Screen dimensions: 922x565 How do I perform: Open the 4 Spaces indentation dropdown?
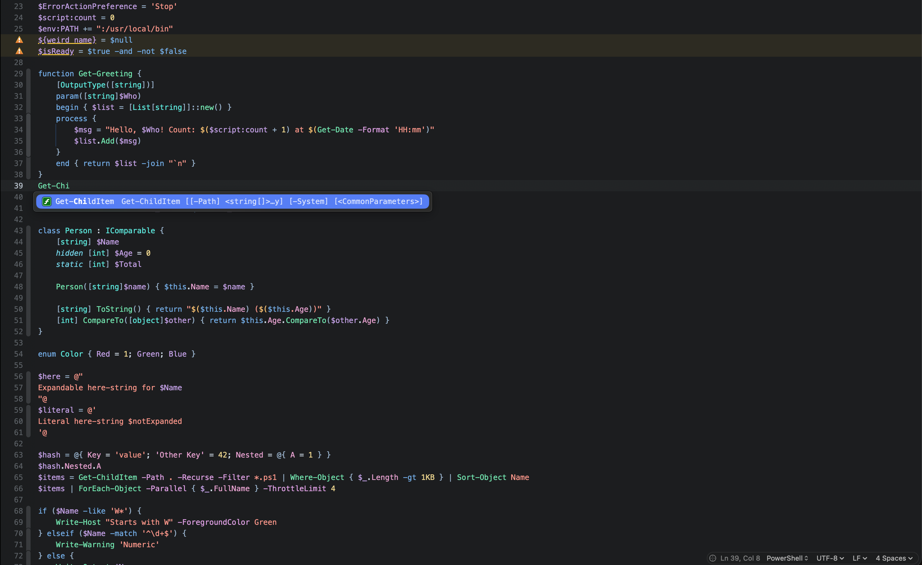click(x=894, y=558)
